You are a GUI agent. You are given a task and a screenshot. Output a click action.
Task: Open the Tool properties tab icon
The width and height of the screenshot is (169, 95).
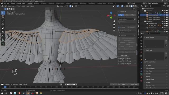point(141,37)
